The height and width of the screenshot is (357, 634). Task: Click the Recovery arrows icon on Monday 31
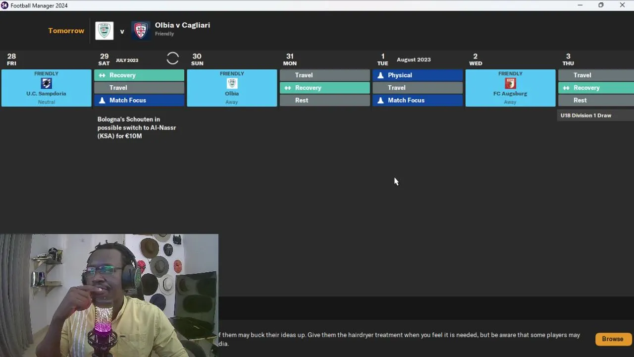[x=288, y=88]
